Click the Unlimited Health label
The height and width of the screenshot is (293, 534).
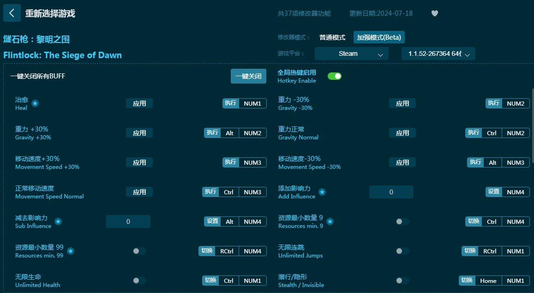[37, 285]
